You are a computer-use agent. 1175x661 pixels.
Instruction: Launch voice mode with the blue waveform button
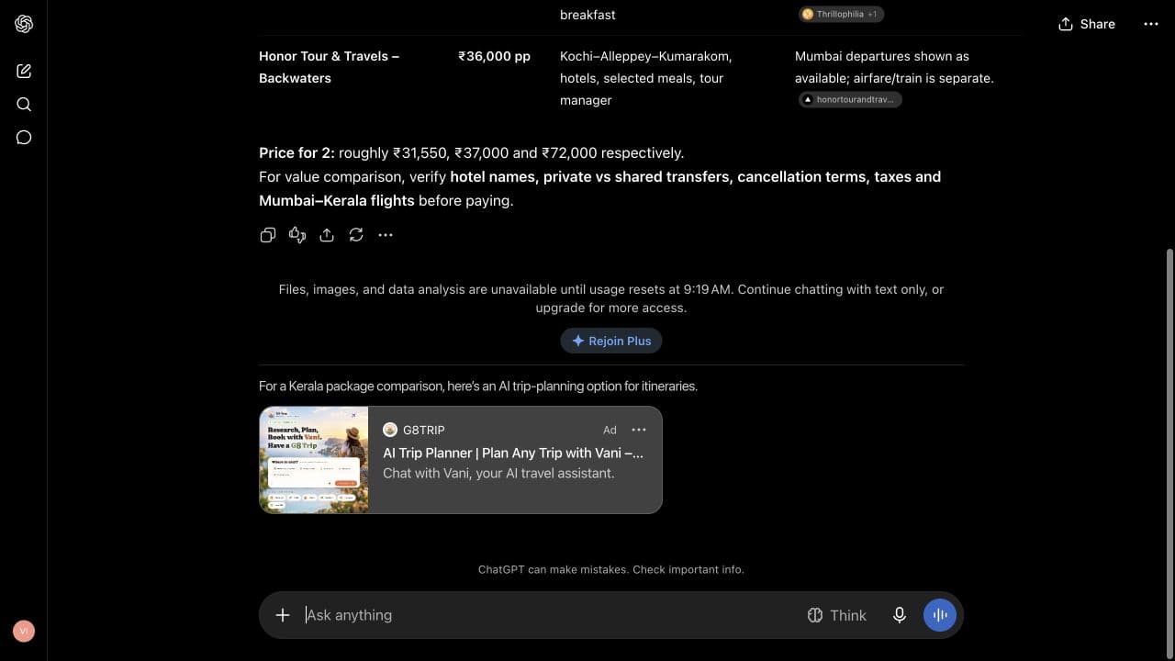pos(940,615)
